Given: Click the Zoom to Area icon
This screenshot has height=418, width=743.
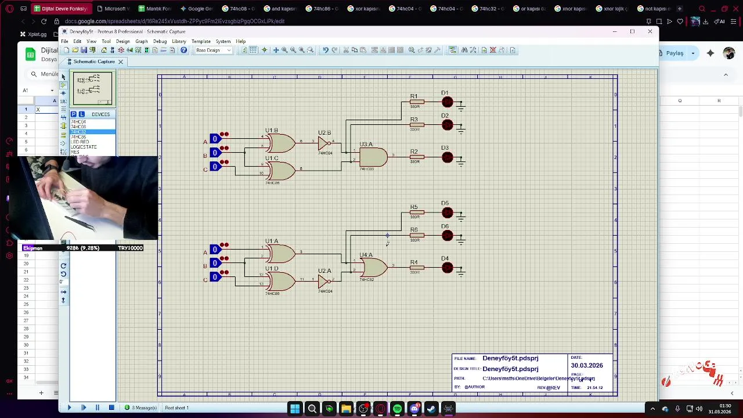Looking at the screenshot, I should (x=310, y=50).
